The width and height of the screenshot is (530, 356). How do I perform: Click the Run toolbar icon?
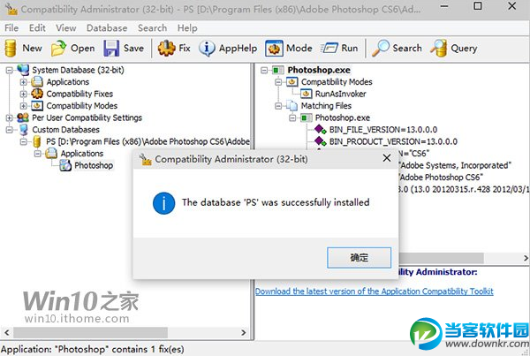click(x=329, y=48)
